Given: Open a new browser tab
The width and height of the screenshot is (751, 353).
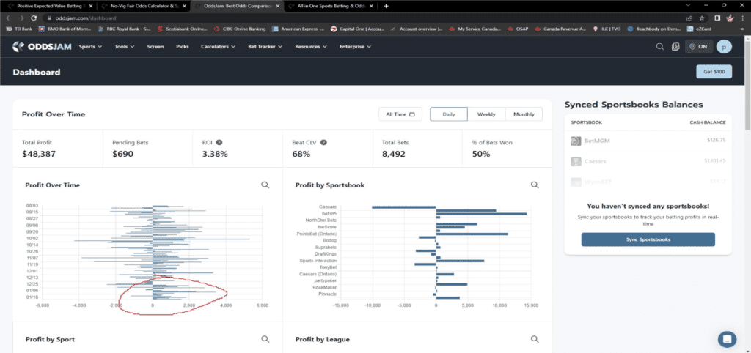Looking at the screenshot, I should [x=387, y=6].
